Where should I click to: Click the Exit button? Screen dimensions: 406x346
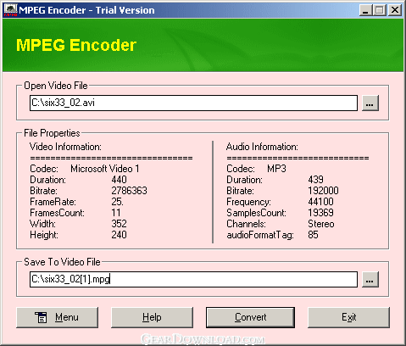348,317
